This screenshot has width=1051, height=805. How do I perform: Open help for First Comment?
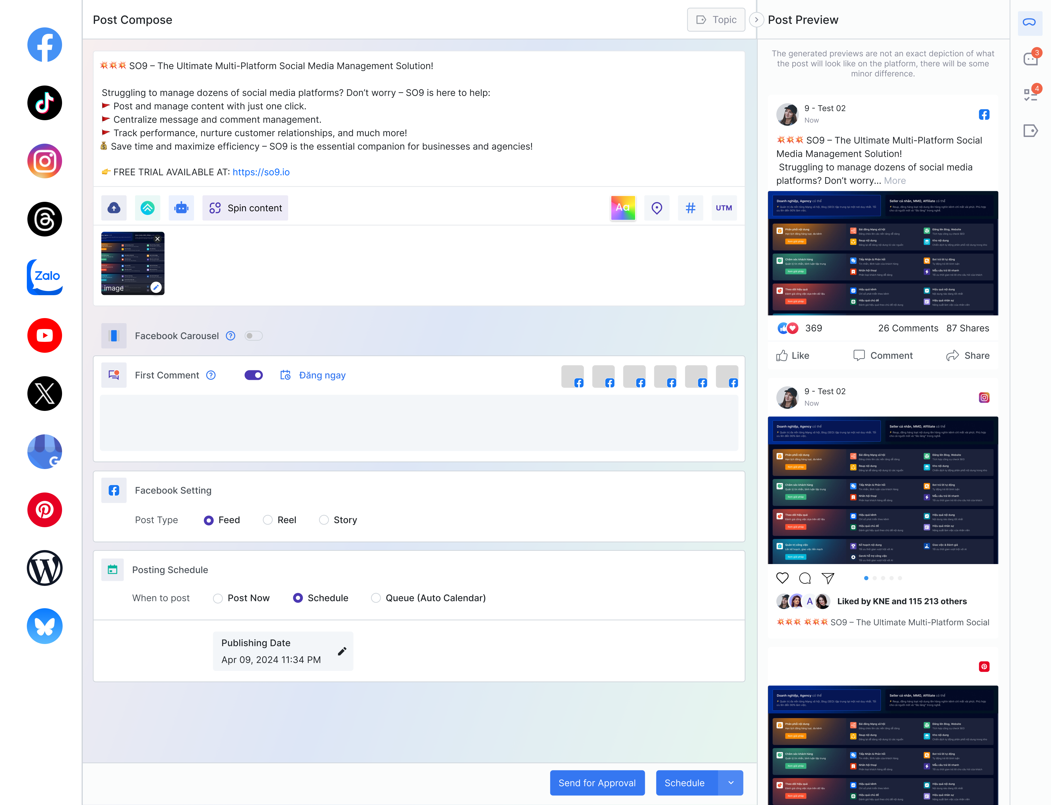(x=211, y=375)
